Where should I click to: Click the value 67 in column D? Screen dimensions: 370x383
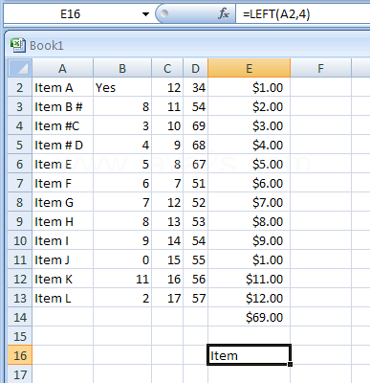(195, 164)
